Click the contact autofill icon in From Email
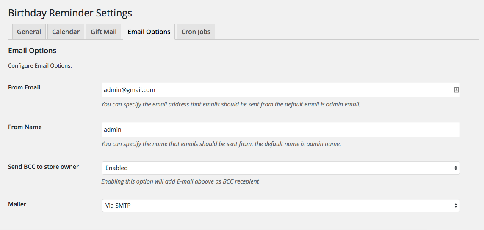The image size is (484, 230). [456, 90]
